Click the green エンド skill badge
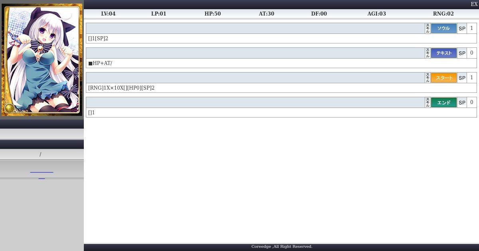The width and height of the screenshot is (479, 251). (443, 102)
